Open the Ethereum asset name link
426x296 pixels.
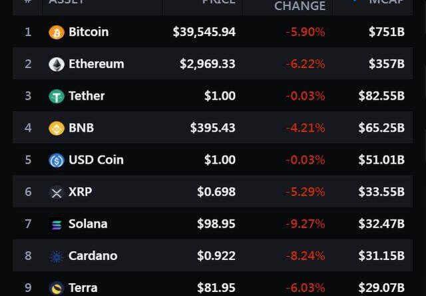(x=96, y=64)
